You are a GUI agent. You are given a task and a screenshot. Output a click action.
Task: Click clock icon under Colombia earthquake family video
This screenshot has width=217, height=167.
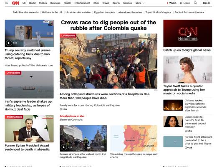[61, 109]
